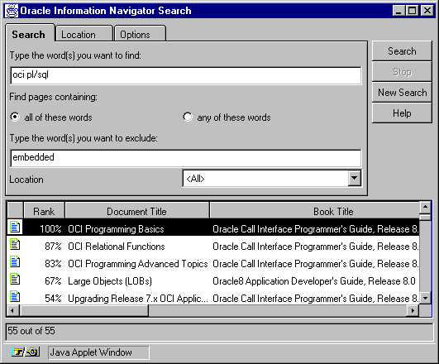This screenshot has height=364, width=439.
Task: Sort by the Book Title column header
Action: [x=315, y=211]
